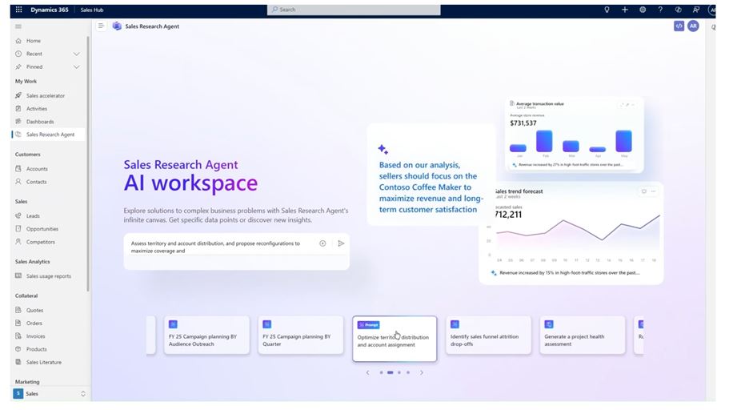
Task: Click the My Work section header
Action: coord(26,81)
